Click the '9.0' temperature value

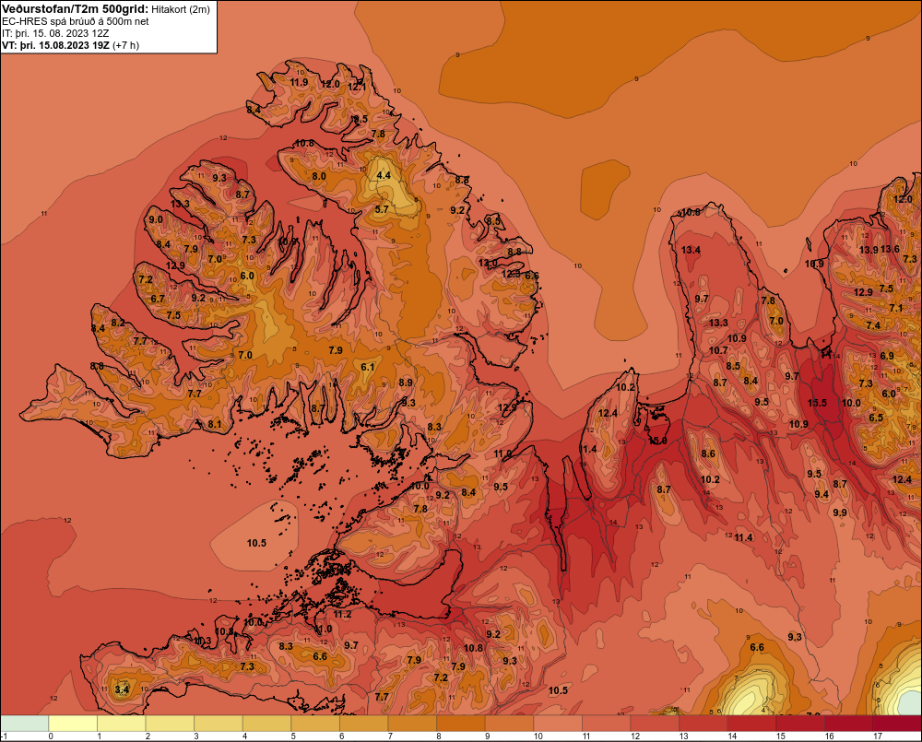click(156, 219)
